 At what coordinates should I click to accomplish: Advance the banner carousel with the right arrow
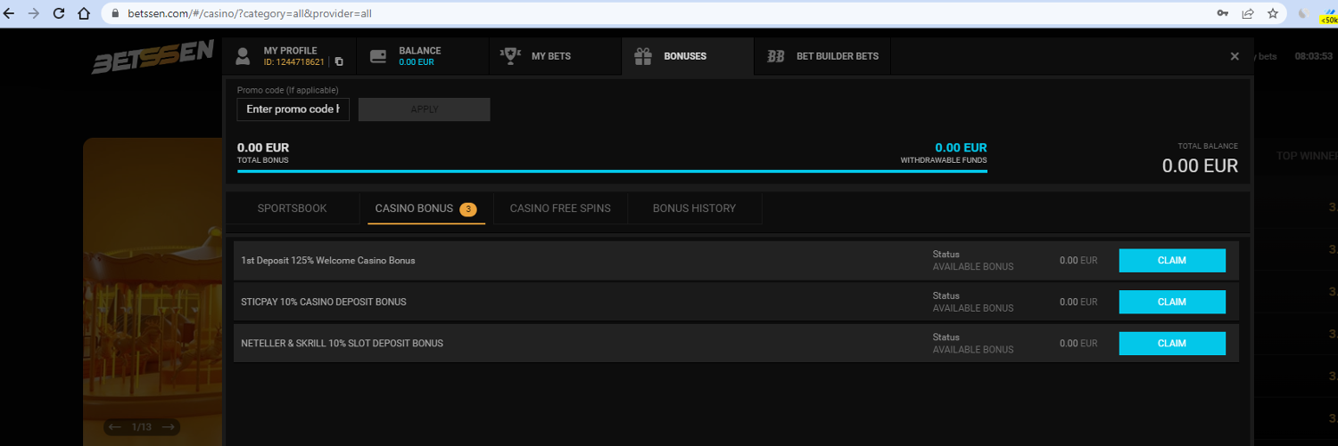tap(169, 427)
